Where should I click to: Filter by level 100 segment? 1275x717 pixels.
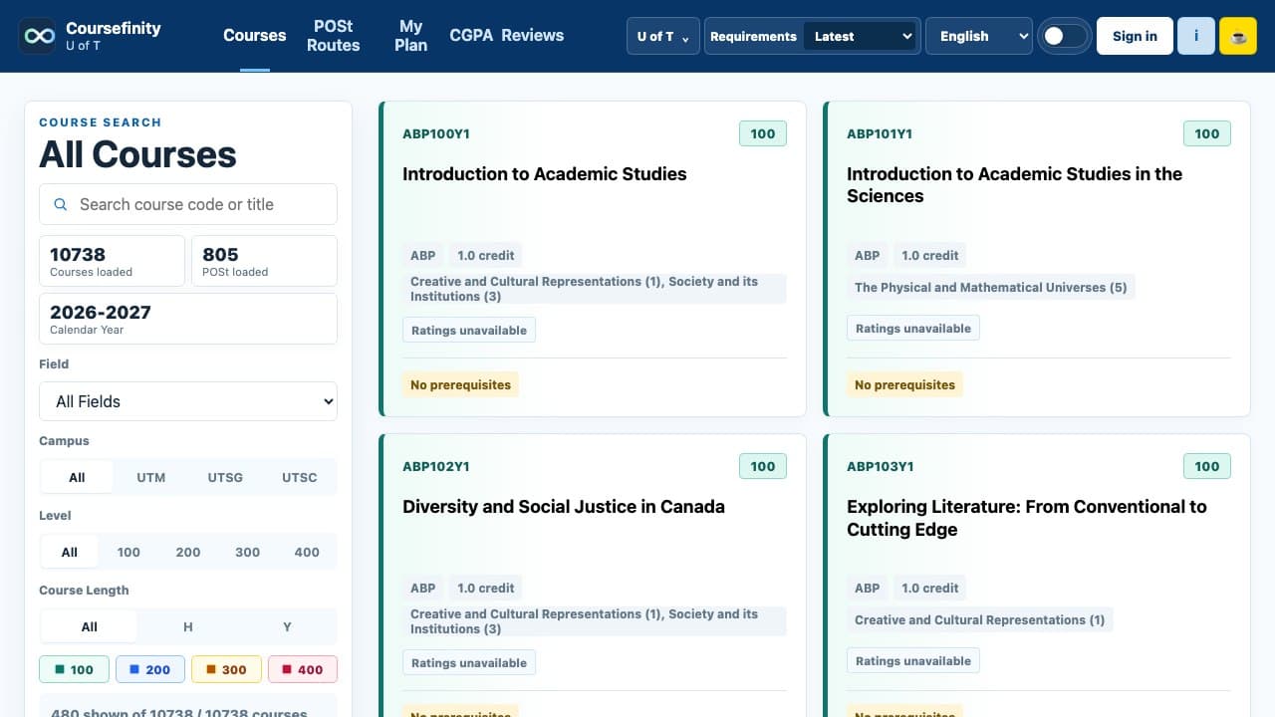[x=128, y=552]
